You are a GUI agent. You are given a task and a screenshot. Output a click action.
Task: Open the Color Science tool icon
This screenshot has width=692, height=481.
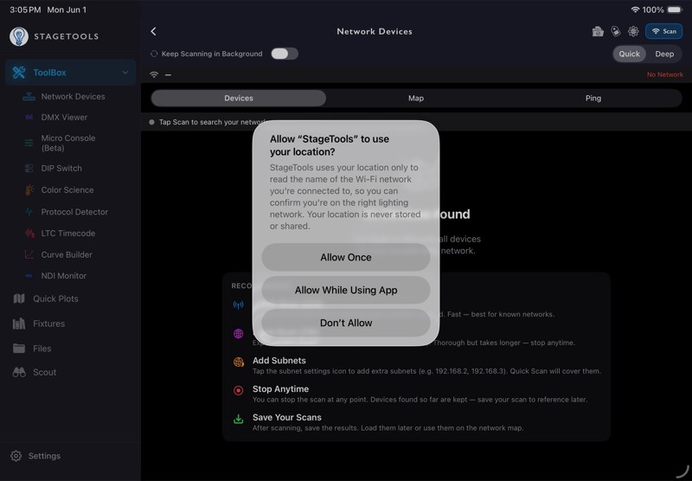pyautogui.click(x=29, y=189)
